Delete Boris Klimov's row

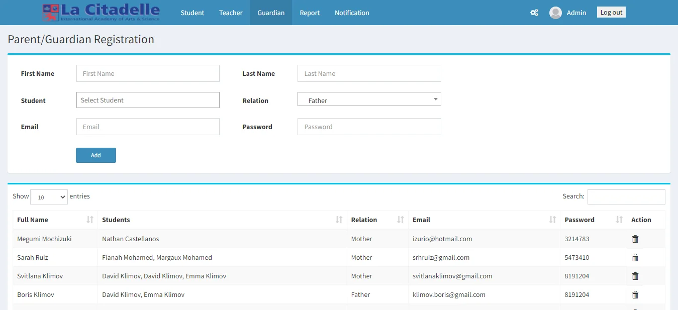635,295
